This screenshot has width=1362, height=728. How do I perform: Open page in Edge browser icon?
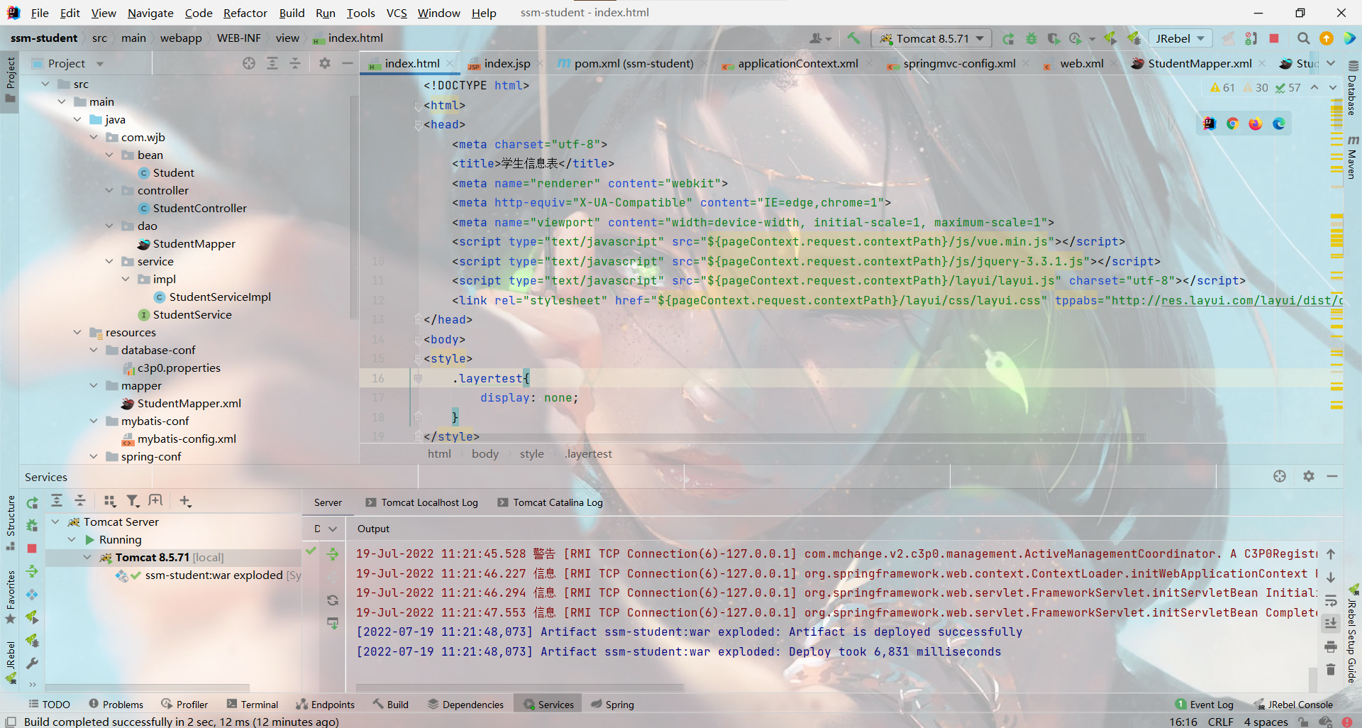(1279, 123)
